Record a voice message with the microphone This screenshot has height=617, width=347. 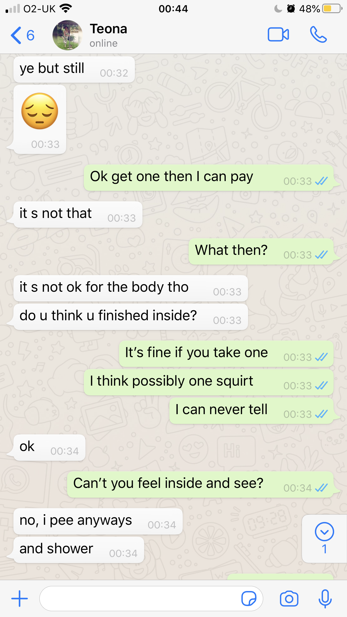325,599
